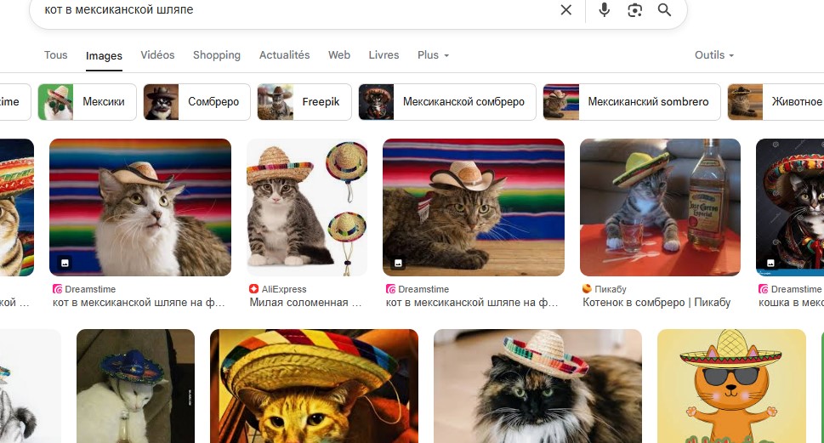Image resolution: width=824 pixels, height=443 pixels.
Task: Click licensable badge icon on lying tabby image
Action: [398, 264]
